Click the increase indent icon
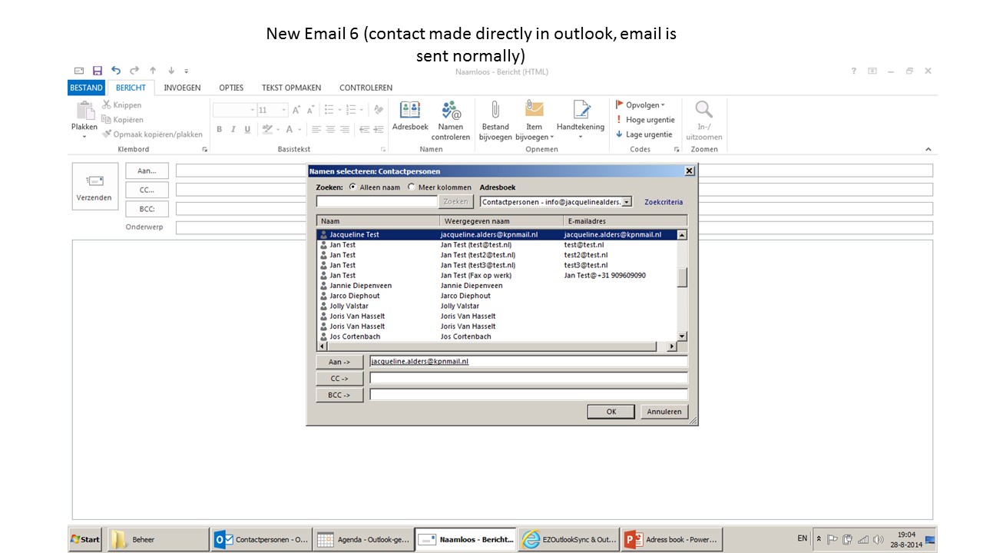 click(x=378, y=130)
